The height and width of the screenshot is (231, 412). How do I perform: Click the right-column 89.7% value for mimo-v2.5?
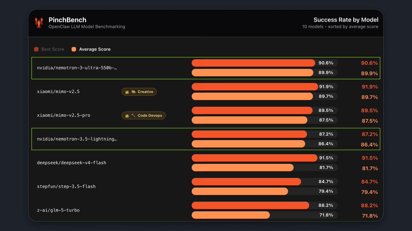coord(369,97)
